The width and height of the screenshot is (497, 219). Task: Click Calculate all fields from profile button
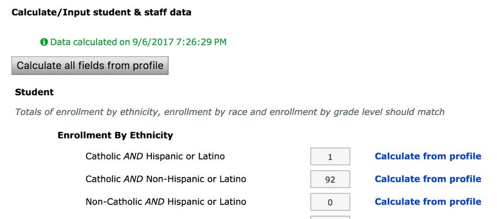click(x=89, y=65)
